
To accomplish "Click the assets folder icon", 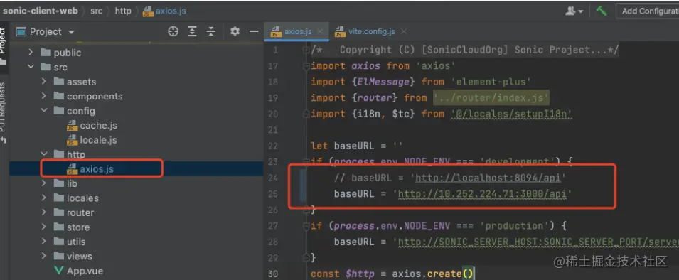I will click(59, 81).
